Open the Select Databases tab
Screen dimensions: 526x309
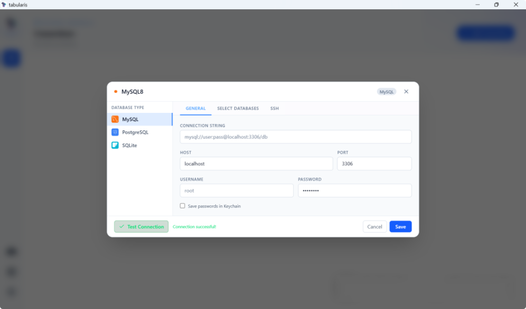pos(238,108)
